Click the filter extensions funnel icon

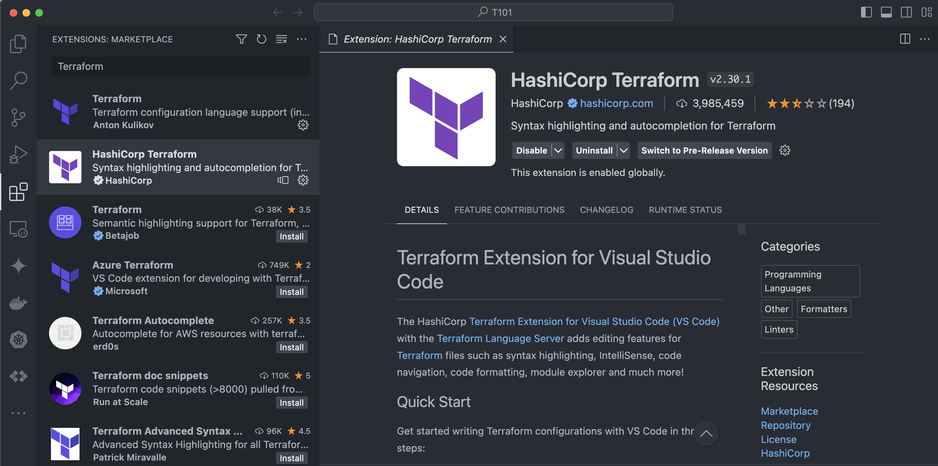coord(241,39)
